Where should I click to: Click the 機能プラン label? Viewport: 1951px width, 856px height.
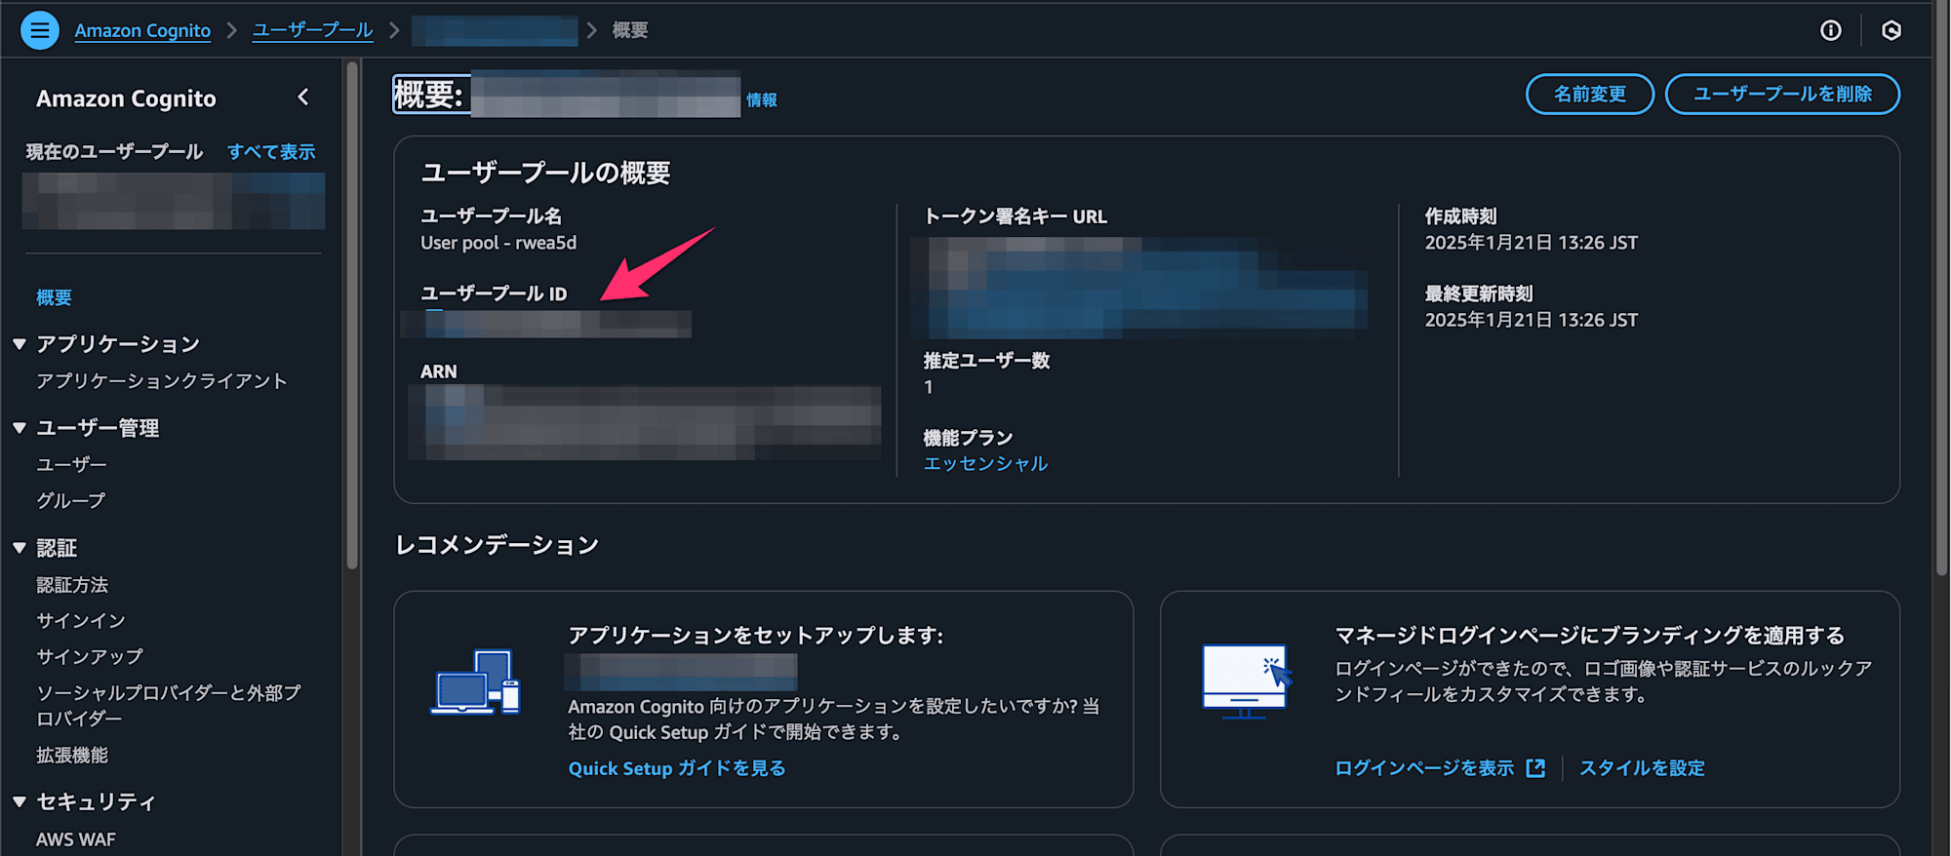(968, 438)
